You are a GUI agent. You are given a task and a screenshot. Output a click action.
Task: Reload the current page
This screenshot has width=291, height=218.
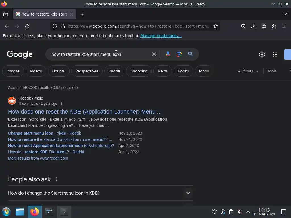click(27, 26)
